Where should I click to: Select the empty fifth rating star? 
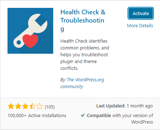[40, 106]
